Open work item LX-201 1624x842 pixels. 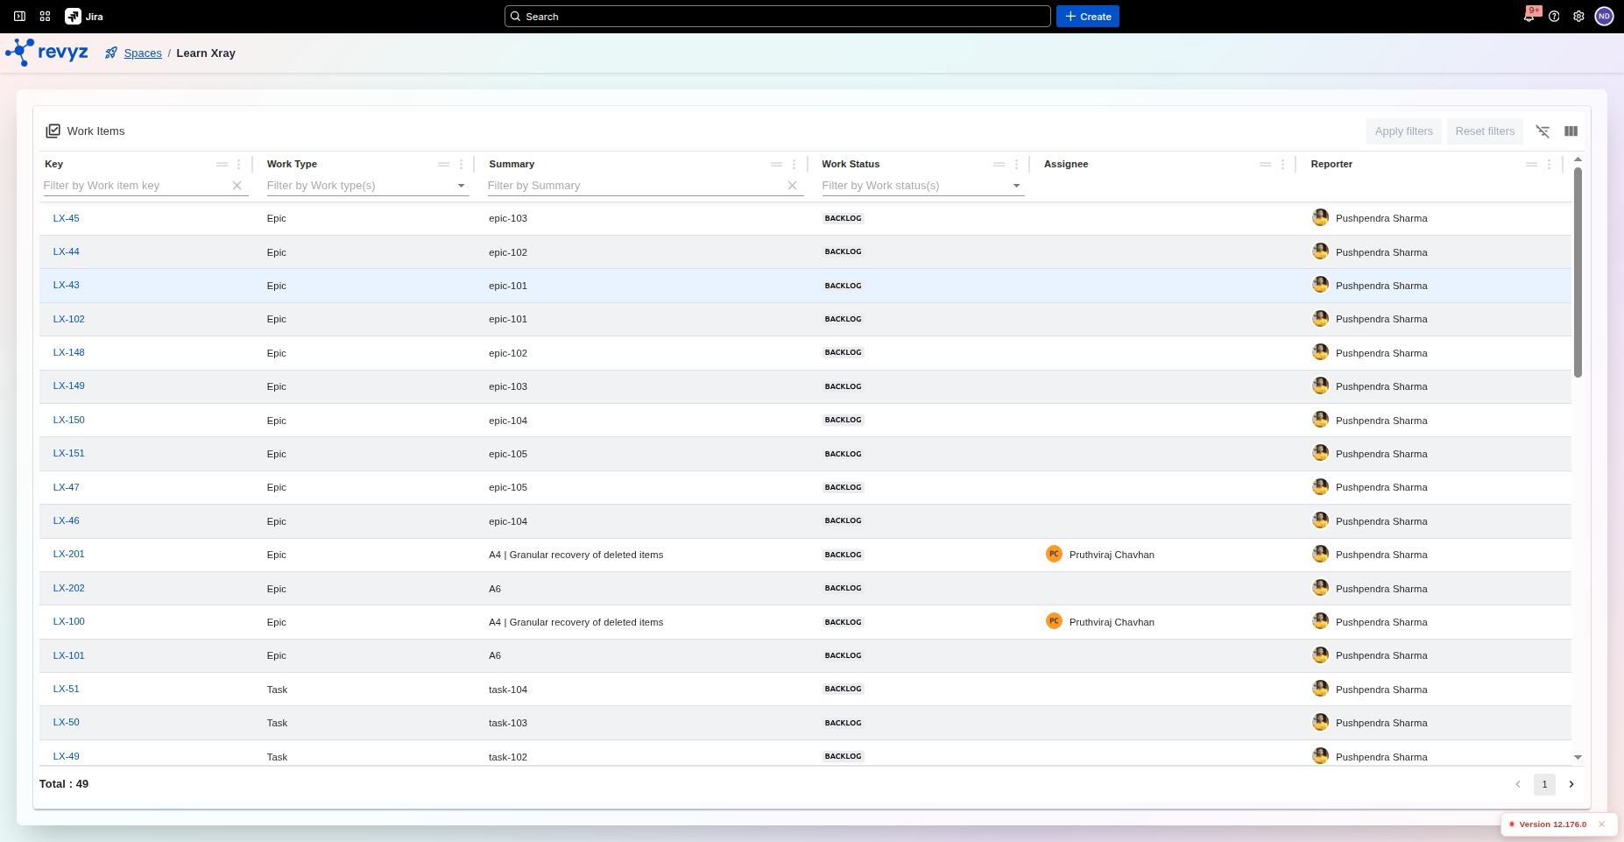(x=68, y=554)
